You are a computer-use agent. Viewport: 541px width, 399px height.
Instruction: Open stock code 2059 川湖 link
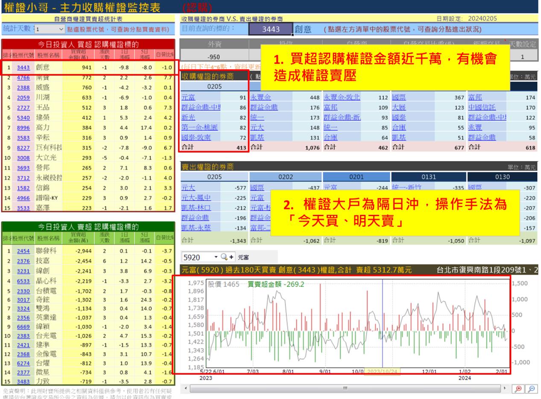(x=23, y=97)
